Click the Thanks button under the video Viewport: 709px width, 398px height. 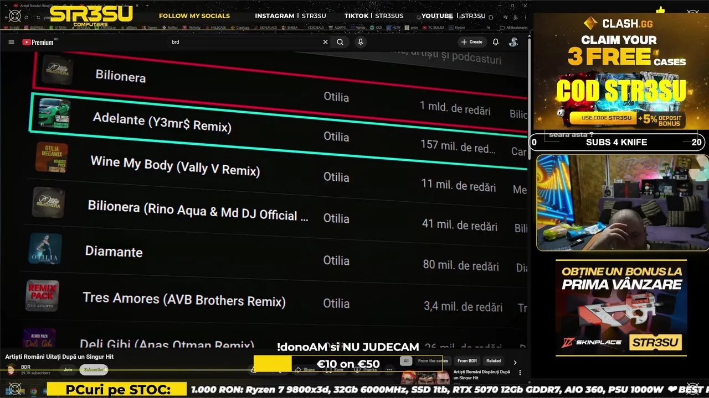(366, 369)
